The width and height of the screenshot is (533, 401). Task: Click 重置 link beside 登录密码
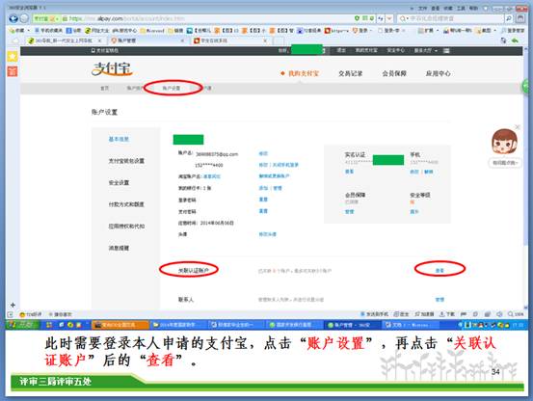[263, 200]
